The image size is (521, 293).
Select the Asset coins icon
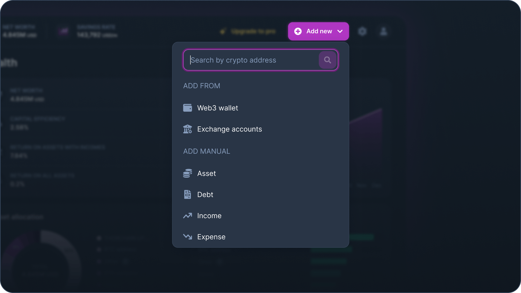[188, 173]
